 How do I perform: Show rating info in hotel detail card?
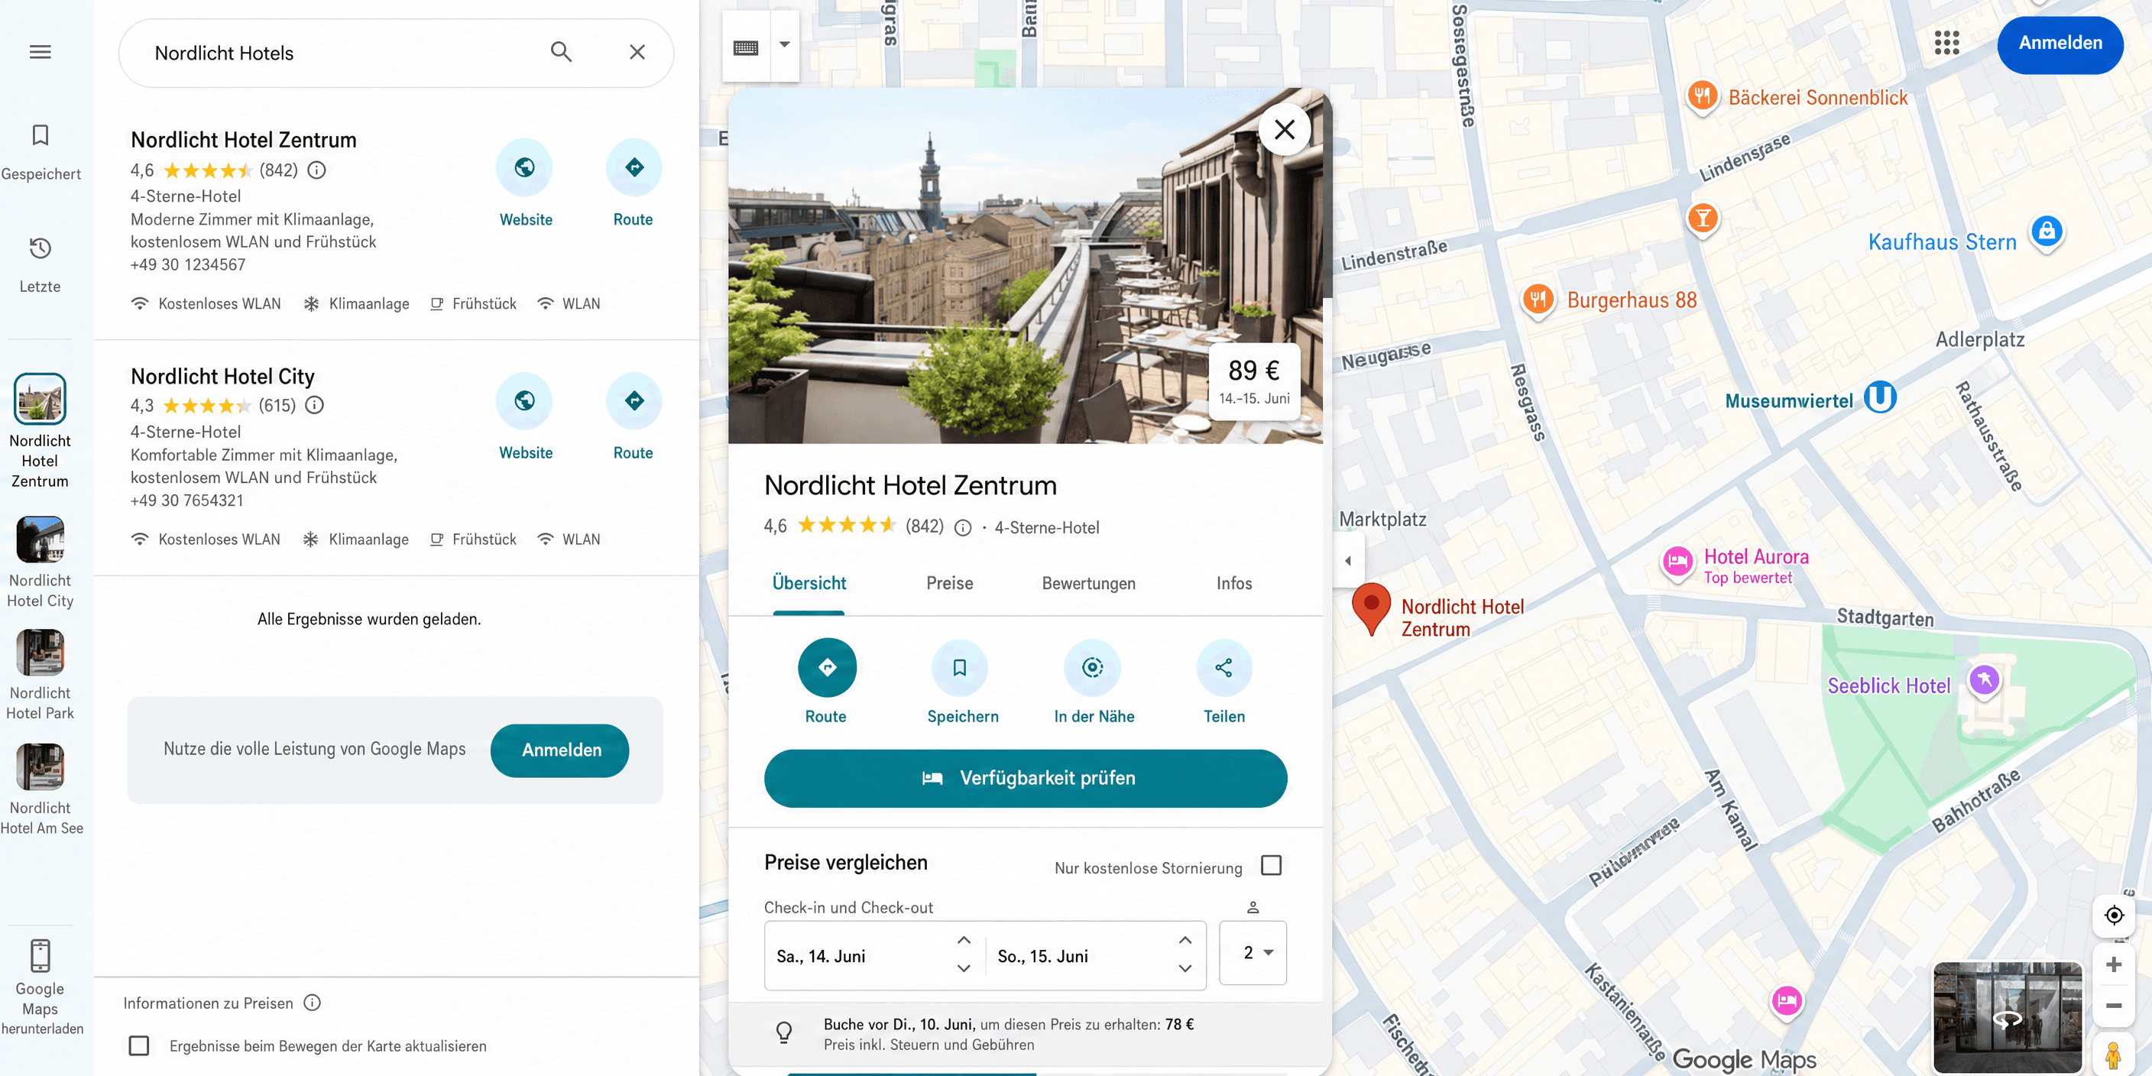coord(962,527)
